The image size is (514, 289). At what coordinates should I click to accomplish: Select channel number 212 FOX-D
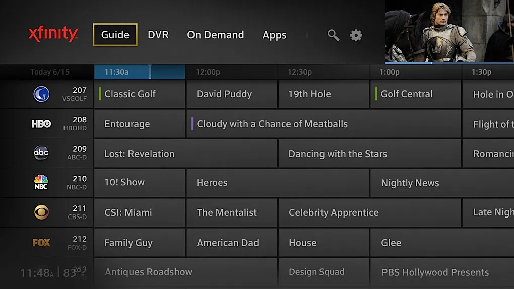[x=78, y=243]
